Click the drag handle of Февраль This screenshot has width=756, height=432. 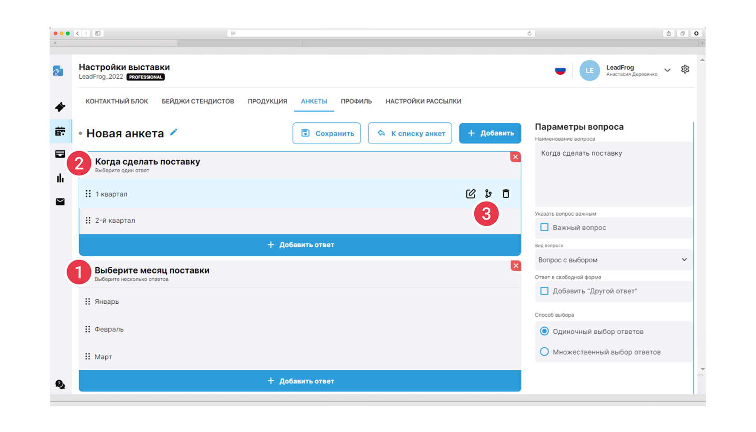(x=88, y=329)
